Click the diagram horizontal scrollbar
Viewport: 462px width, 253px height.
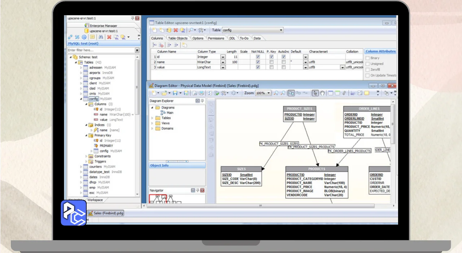click(260, 206)
